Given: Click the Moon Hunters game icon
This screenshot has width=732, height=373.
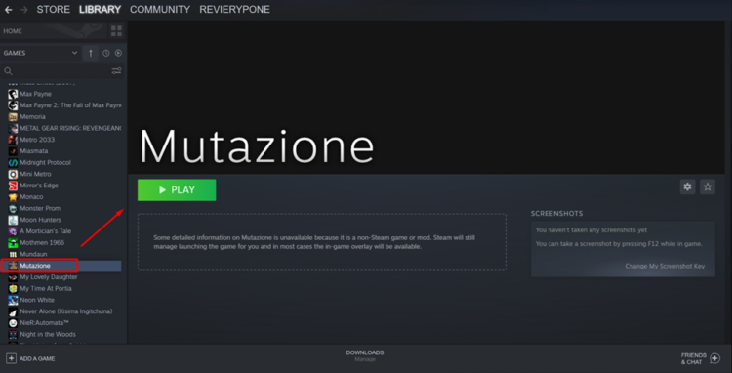Looking at the screenshot, I should (x=13, y=220).
